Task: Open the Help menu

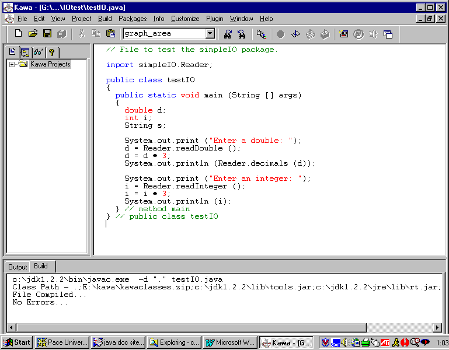Action: [266, 19]
